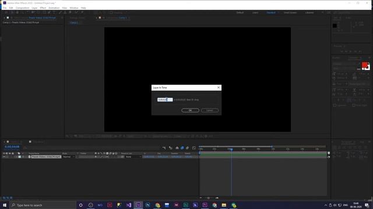Viewport: 373px width, 209px height.
Task: Open the Composition Comp 1 viewer tab
Action: (117, 18)
